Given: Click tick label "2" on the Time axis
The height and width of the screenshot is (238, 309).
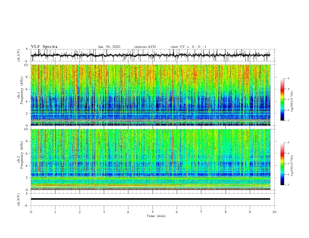Looking at the screenshot, I should click(x=80, y=212).
